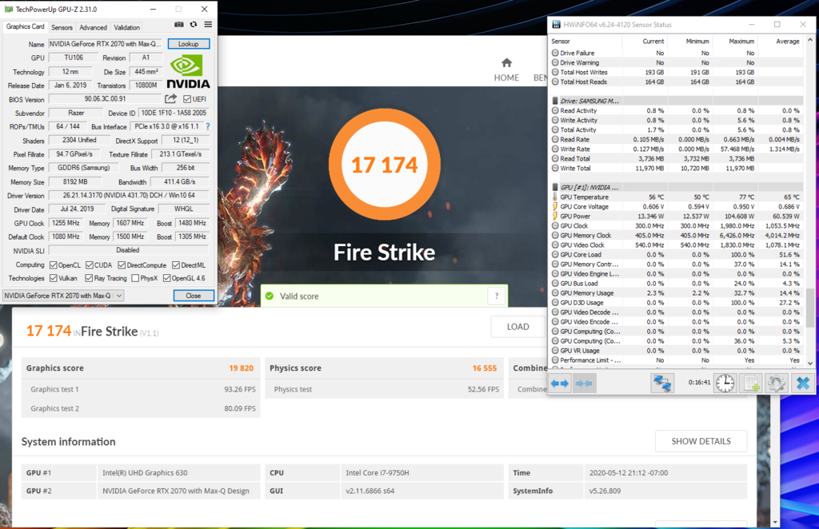Switch to the Sensors tab in GPU-Z

[62, 28]
